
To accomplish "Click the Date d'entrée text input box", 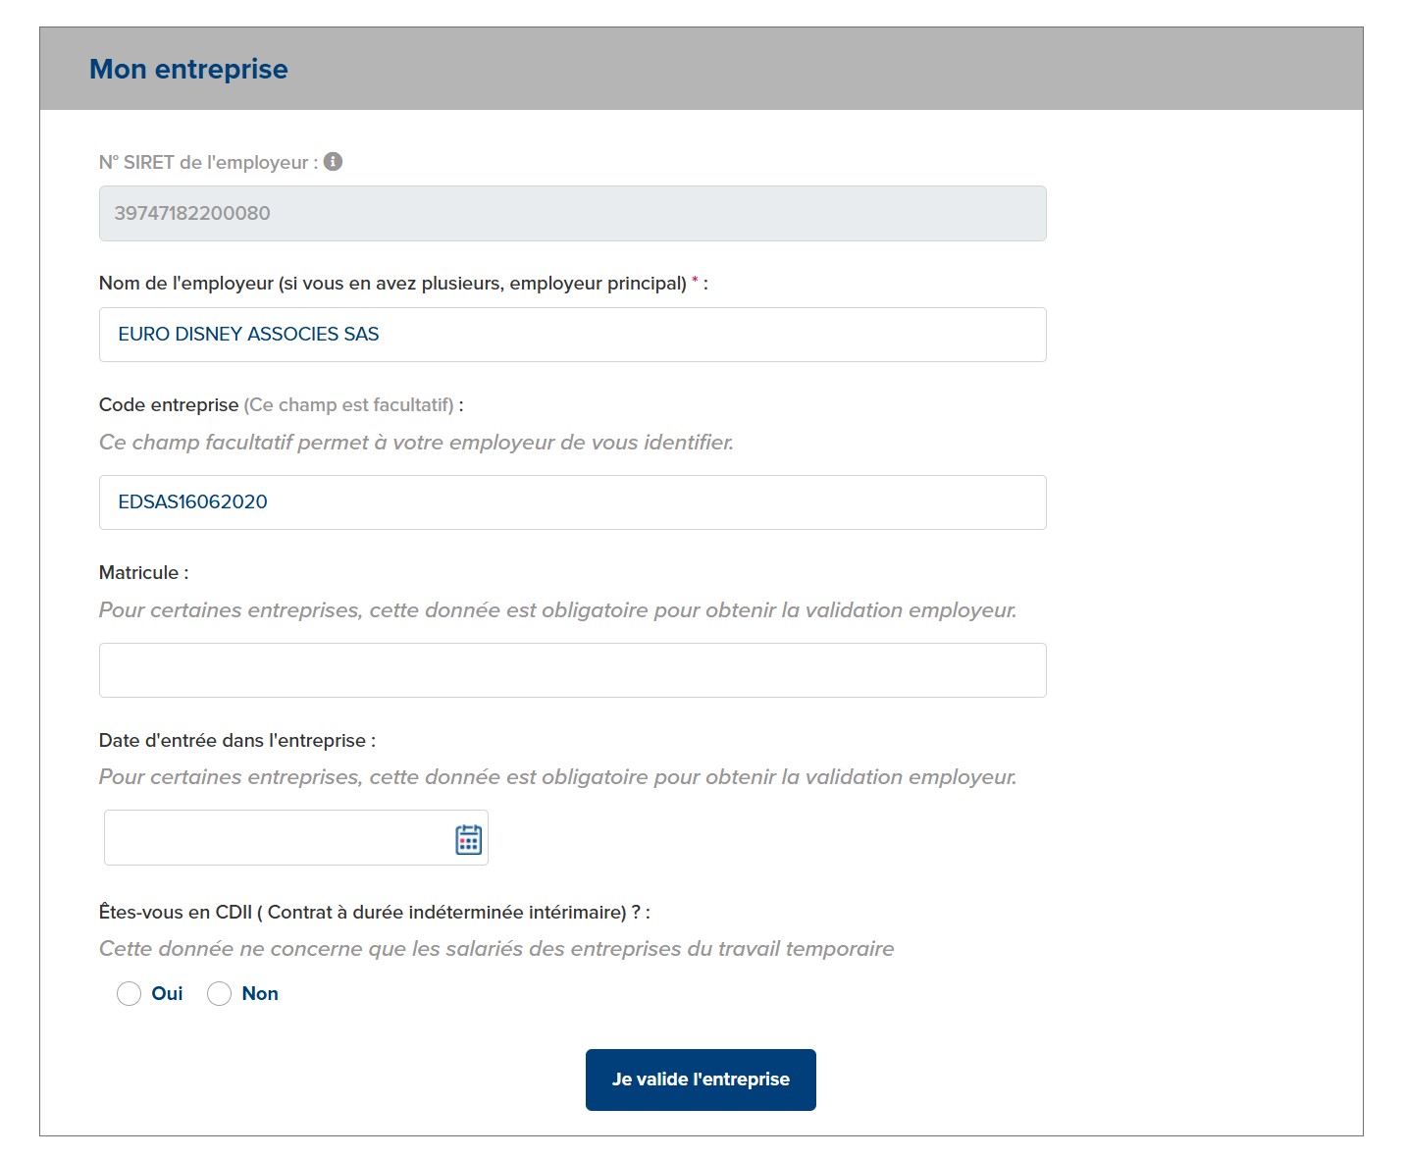I will [x=277, y=838].
